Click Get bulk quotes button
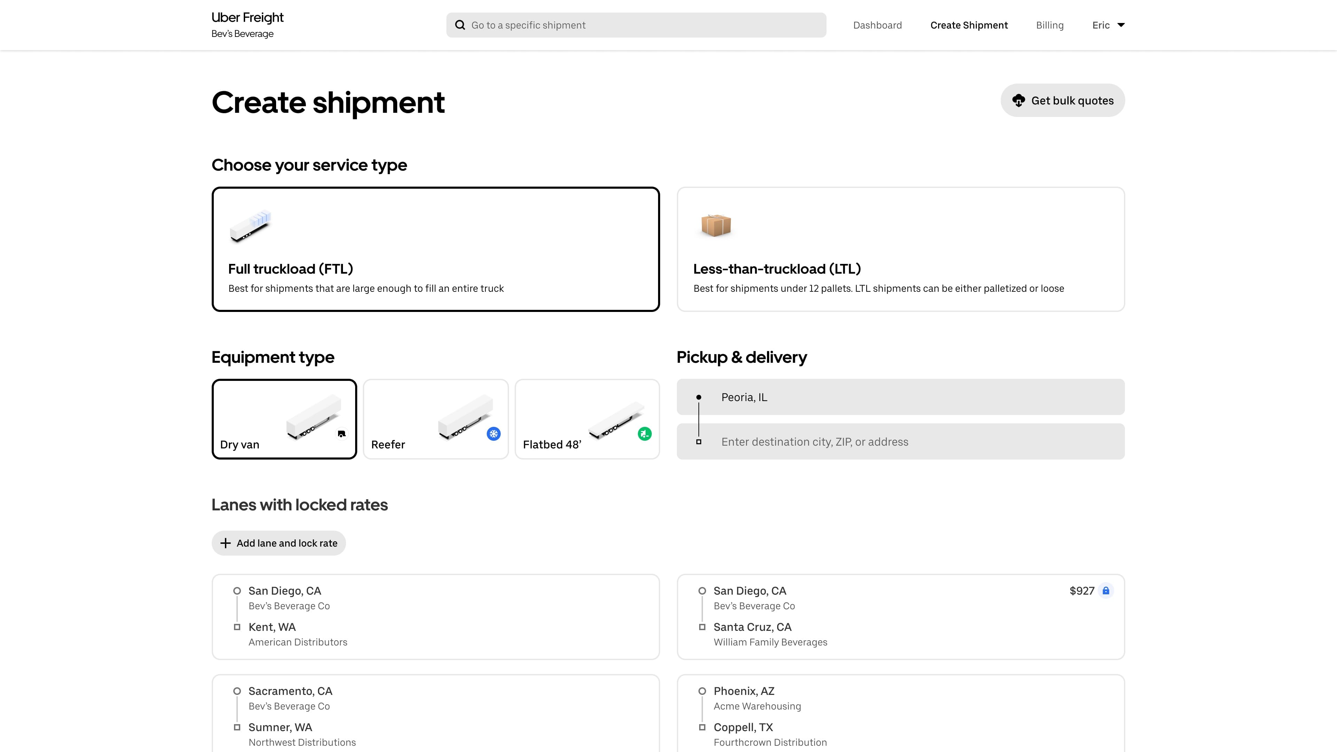Image resolution: width=1337 pixels, height=752 pixels. (1062, 100)
